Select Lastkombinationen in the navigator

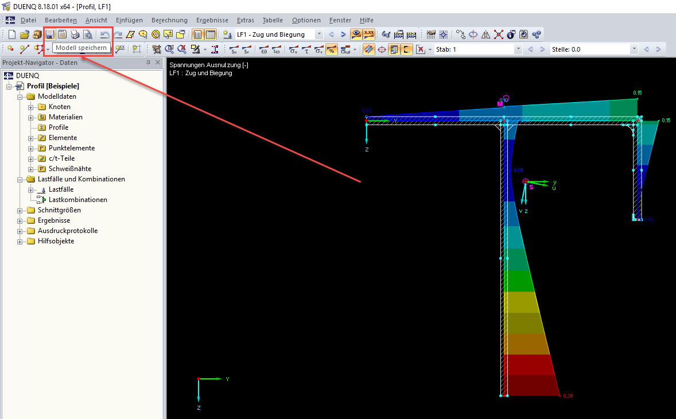[77, 200]
